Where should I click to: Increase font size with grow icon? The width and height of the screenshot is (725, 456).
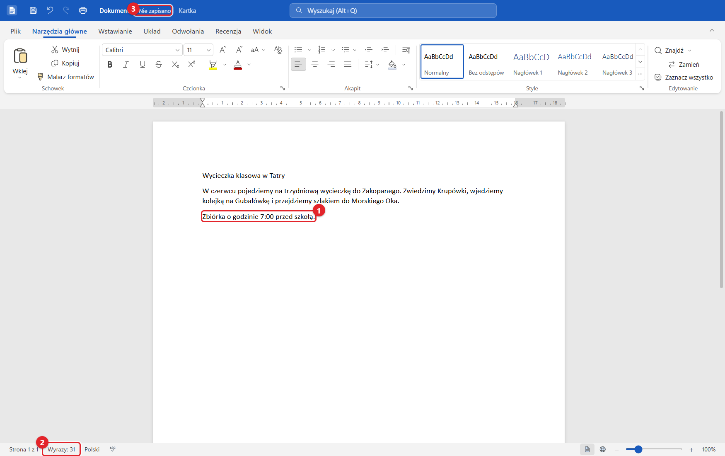coord(222,50)
